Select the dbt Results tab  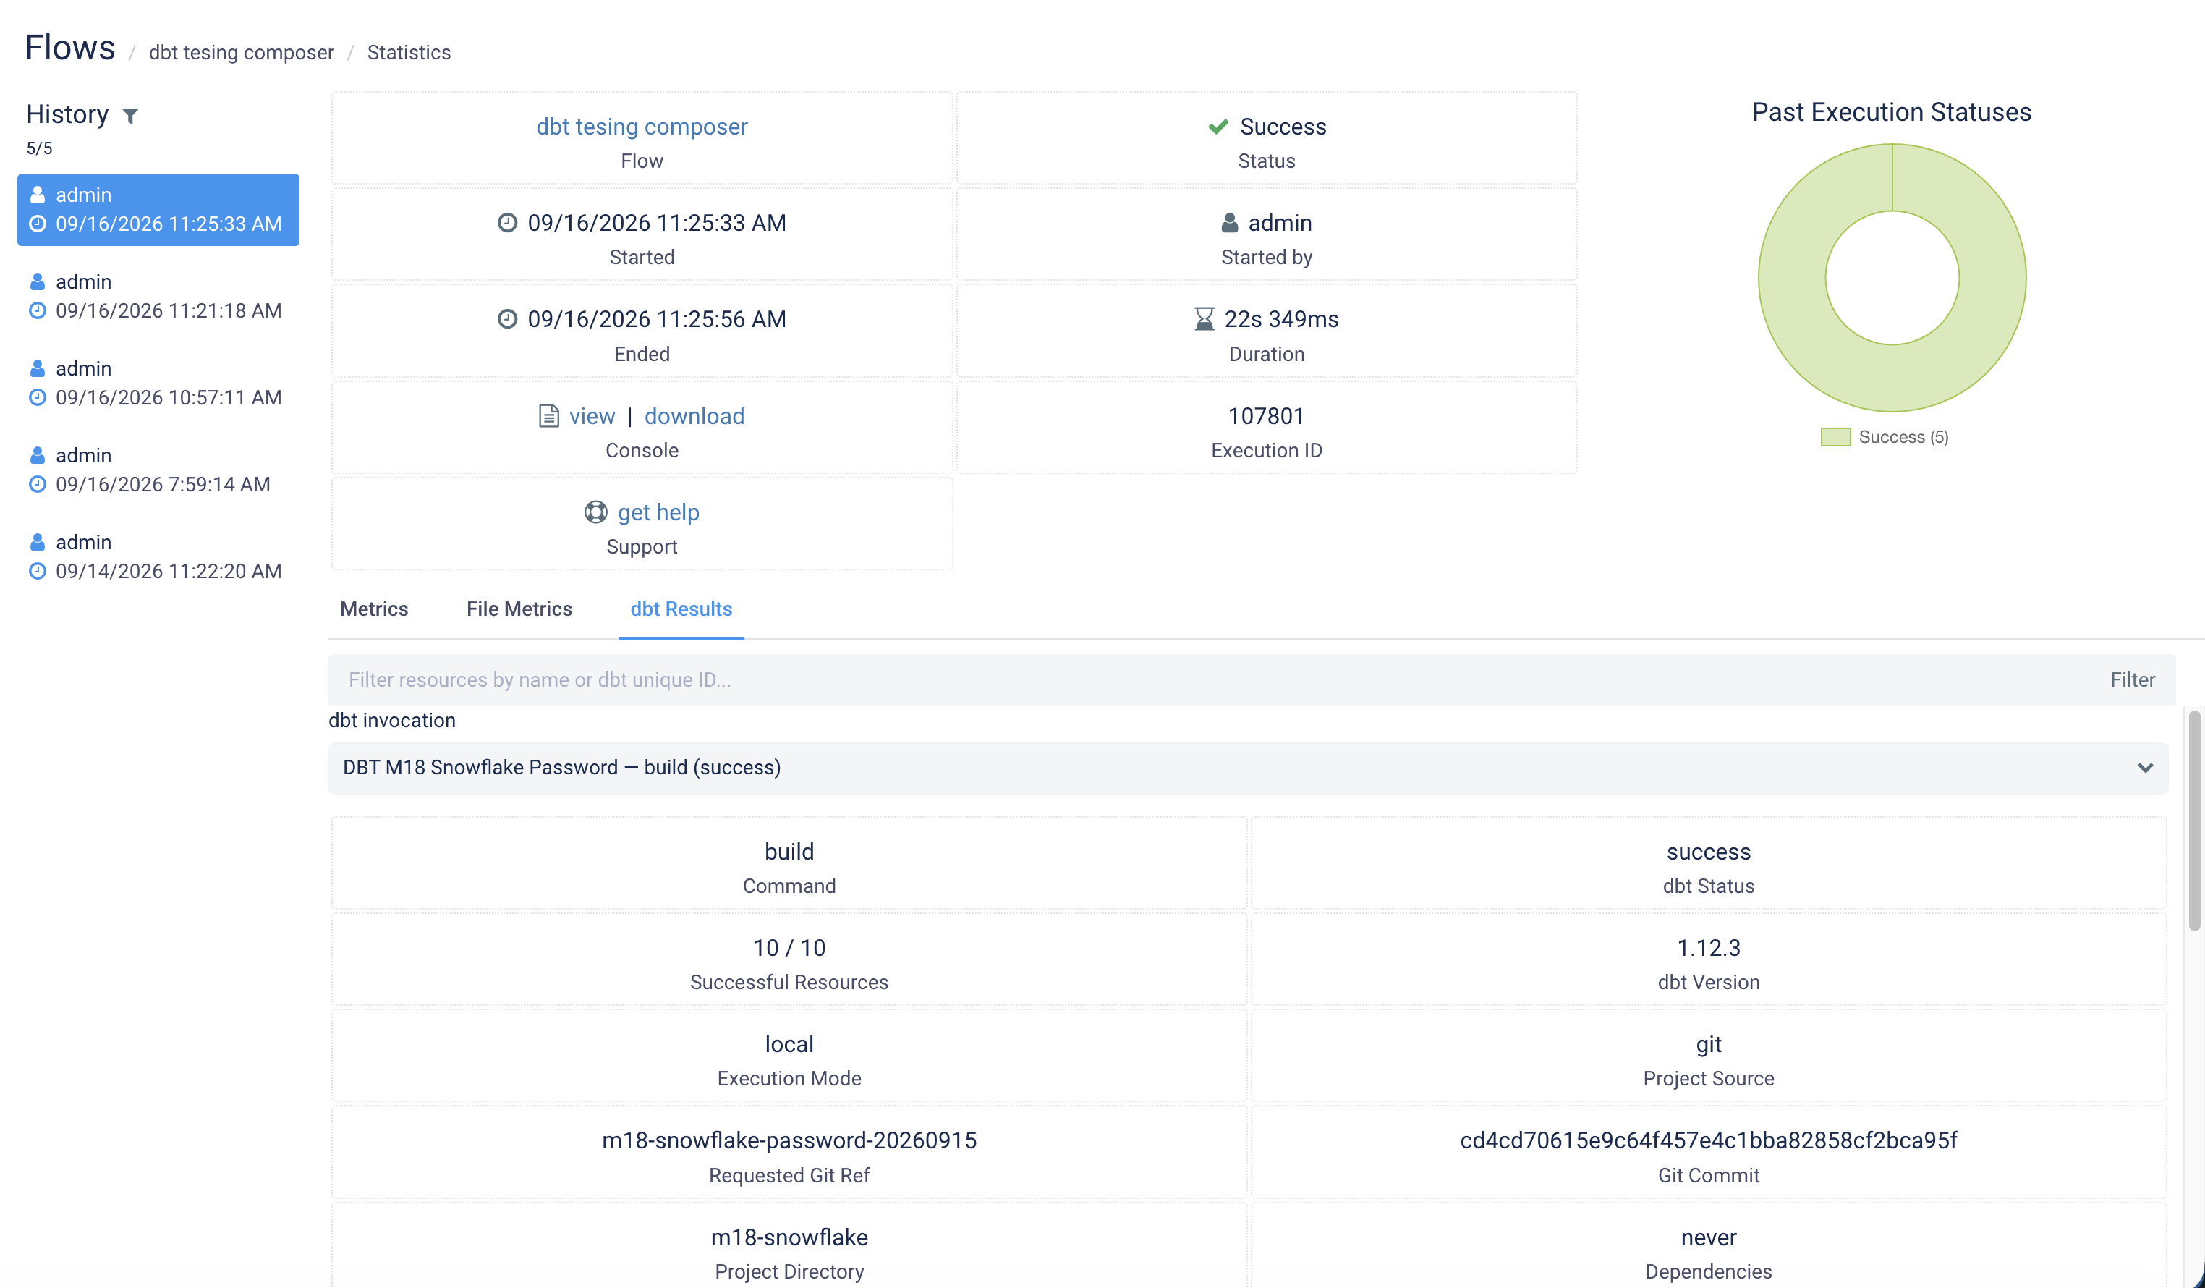681,609
